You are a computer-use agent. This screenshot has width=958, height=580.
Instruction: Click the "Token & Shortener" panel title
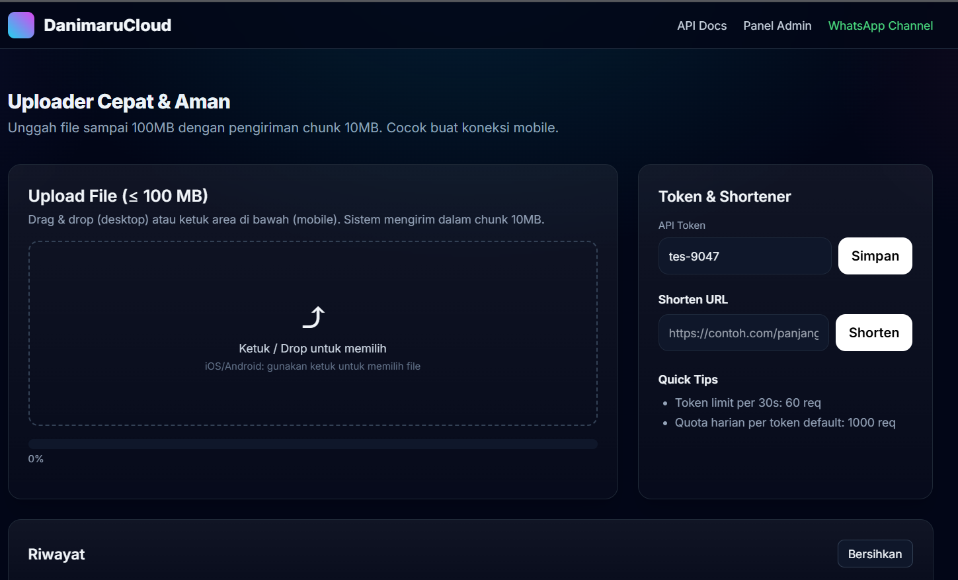pos(725,196)
